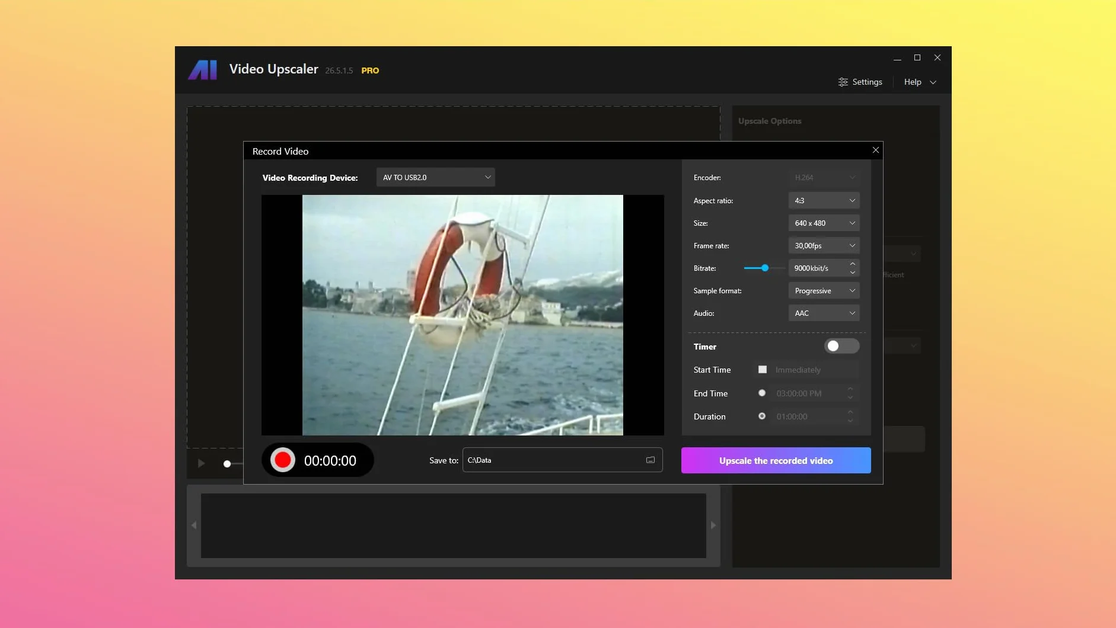Viewport: 1116px width, 628px height.
Task: Play the video in the main window
Action: (x=202, y=463)
